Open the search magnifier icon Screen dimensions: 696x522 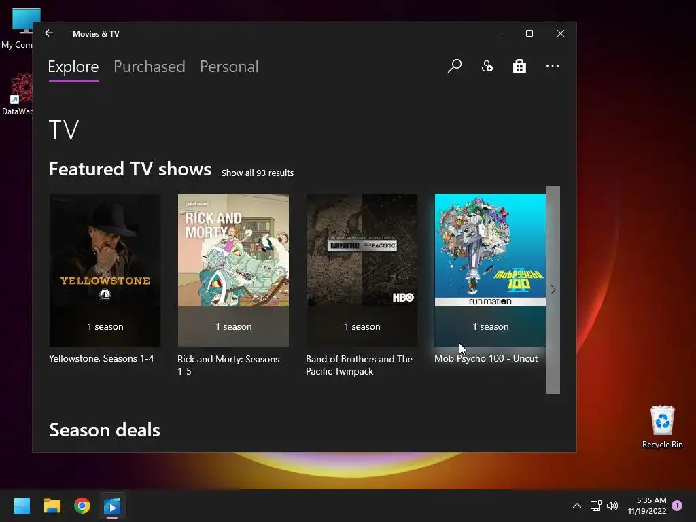click(455, 66)
